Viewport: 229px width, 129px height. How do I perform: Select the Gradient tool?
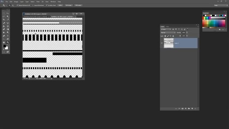coord(8,29)
